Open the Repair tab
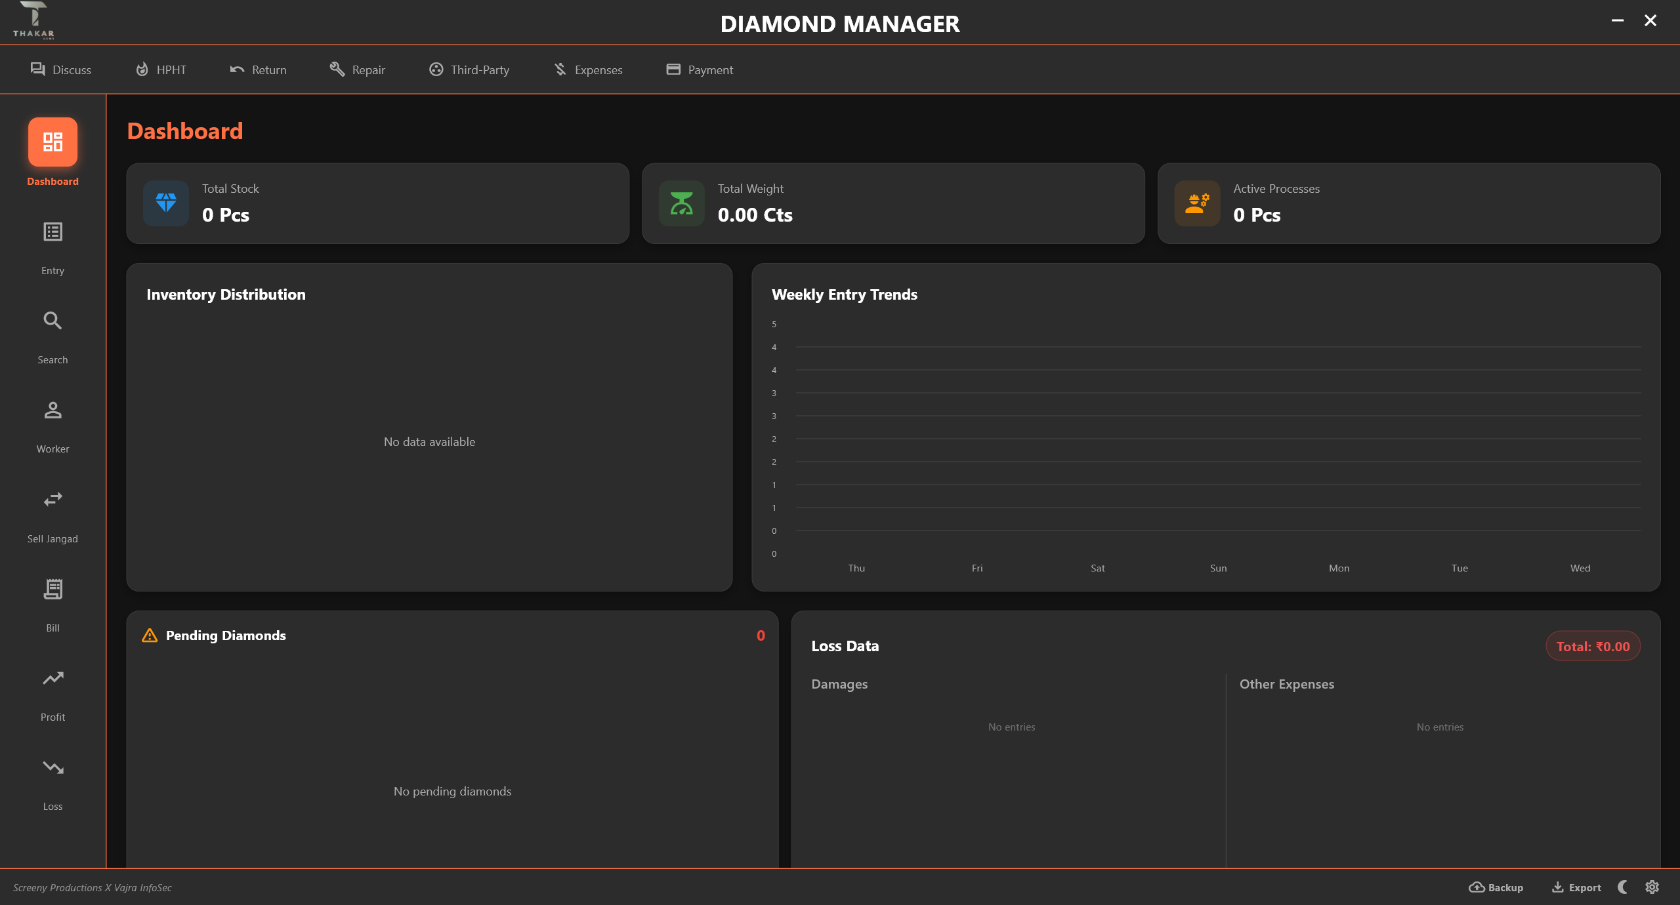The image size is (1680, 905). click(x=358, y=70)
